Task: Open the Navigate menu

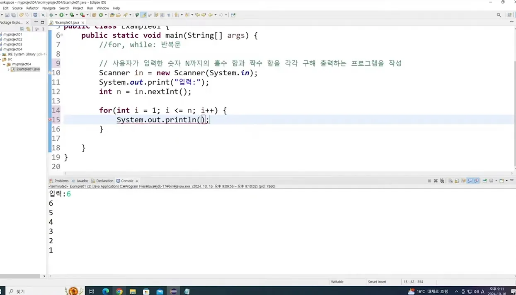Action: [x=48, y=8]
